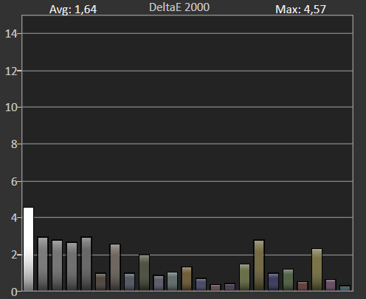Select the tallest white bar in the chart
The width and height of the screenshot is (366, 299).
tap(29, 249)
